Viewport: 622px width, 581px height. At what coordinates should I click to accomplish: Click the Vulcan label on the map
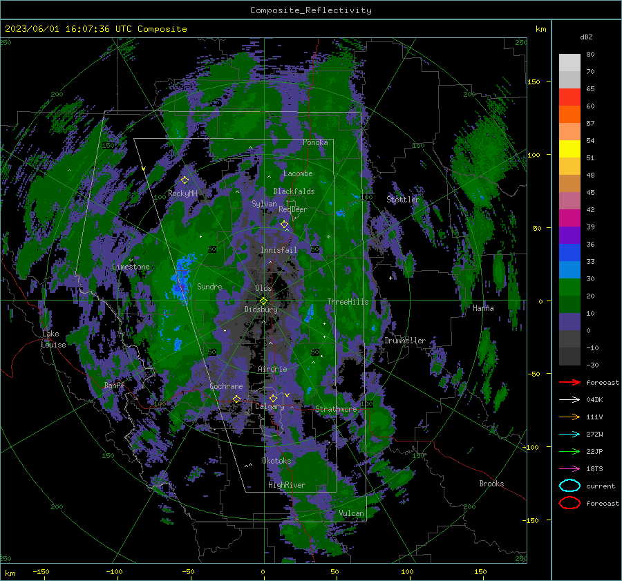pyautogui.click(x=351, y=513)
